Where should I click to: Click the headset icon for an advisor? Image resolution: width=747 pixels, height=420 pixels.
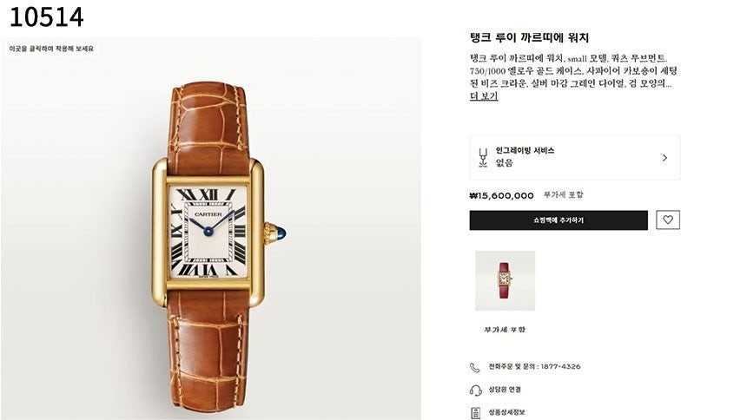click(x=475, y=390)
